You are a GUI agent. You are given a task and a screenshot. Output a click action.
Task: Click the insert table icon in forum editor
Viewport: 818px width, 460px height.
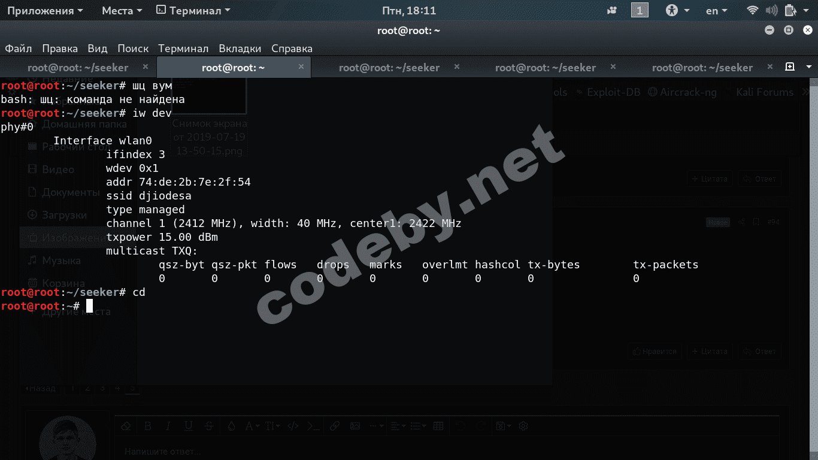point(438,426)
